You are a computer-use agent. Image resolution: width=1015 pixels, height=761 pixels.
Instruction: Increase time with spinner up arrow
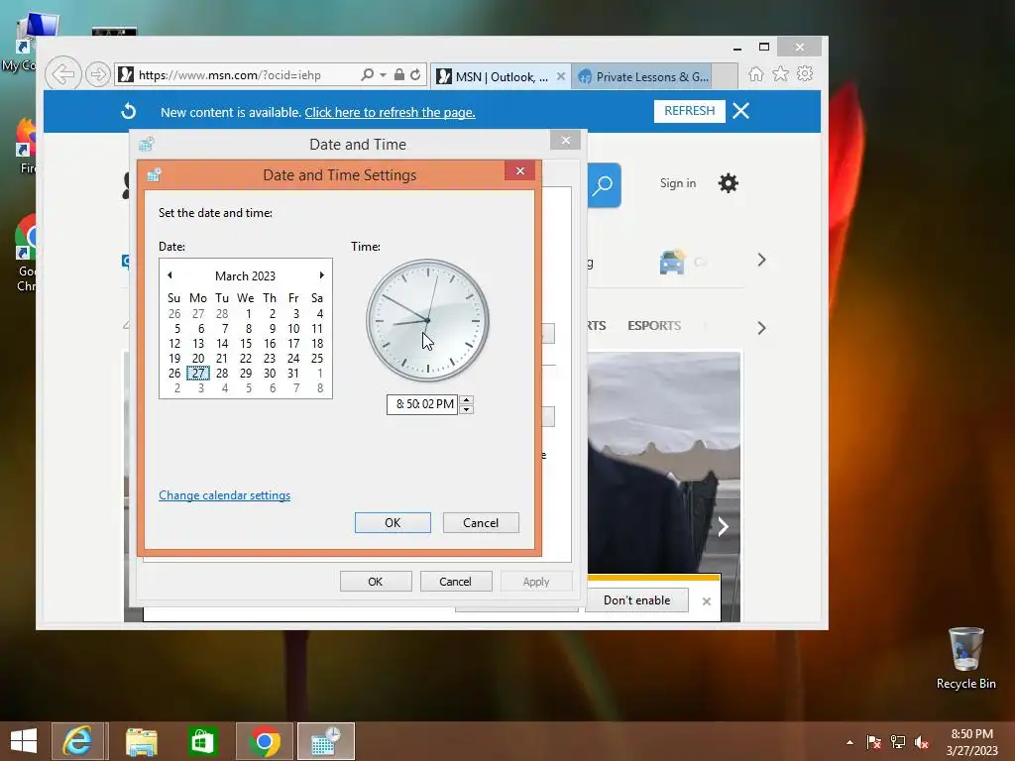pyautogui.click(x=466, y=399)
